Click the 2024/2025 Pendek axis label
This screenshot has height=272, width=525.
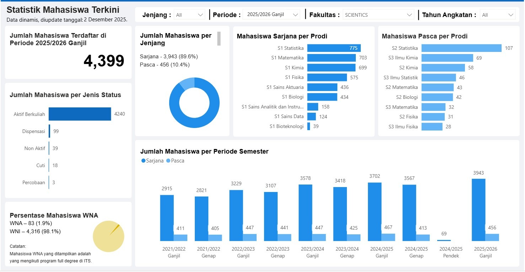(x=451, y=252)
